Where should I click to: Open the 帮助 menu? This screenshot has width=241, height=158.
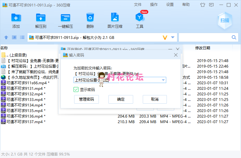tap(186, 5)
